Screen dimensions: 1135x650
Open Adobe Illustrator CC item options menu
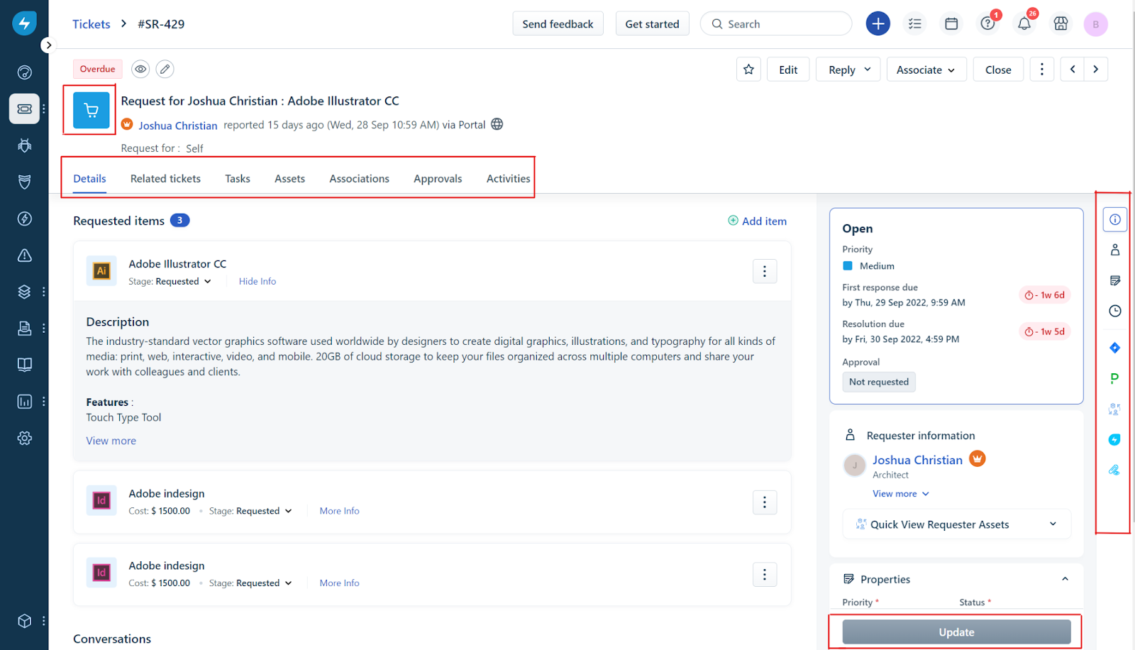pos(765,271)
